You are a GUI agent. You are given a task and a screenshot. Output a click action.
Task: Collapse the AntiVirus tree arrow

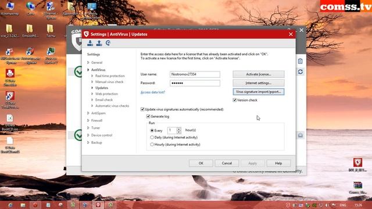pyautogui.click(x=88, y=70)
